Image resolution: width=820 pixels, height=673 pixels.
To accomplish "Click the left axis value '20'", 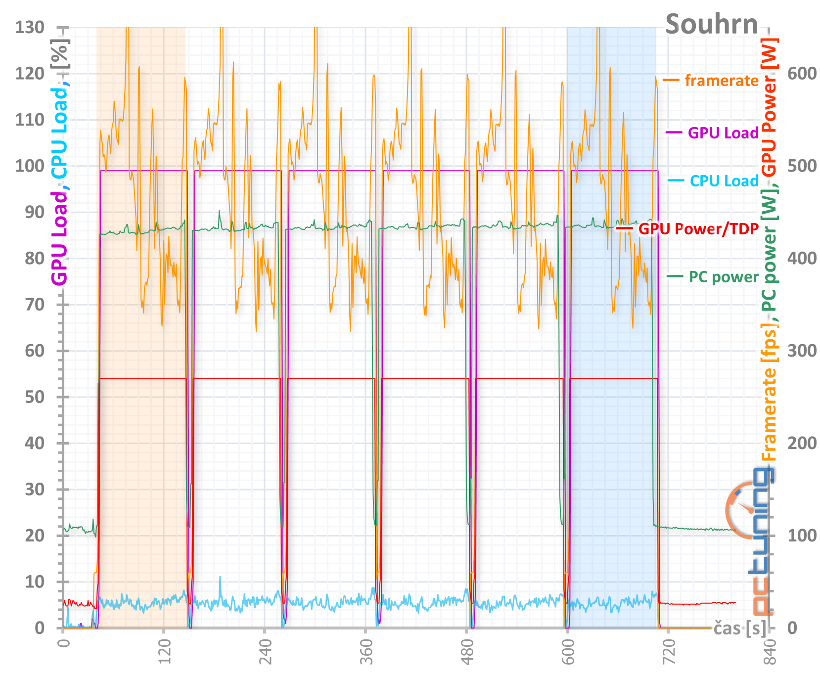I will coord(35,536).
